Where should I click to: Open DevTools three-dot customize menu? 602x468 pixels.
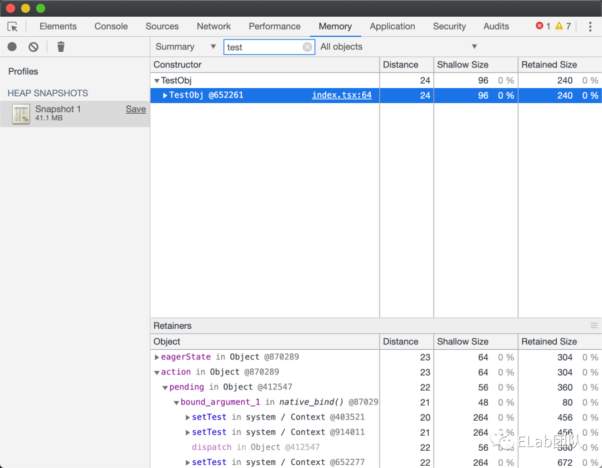590,27
